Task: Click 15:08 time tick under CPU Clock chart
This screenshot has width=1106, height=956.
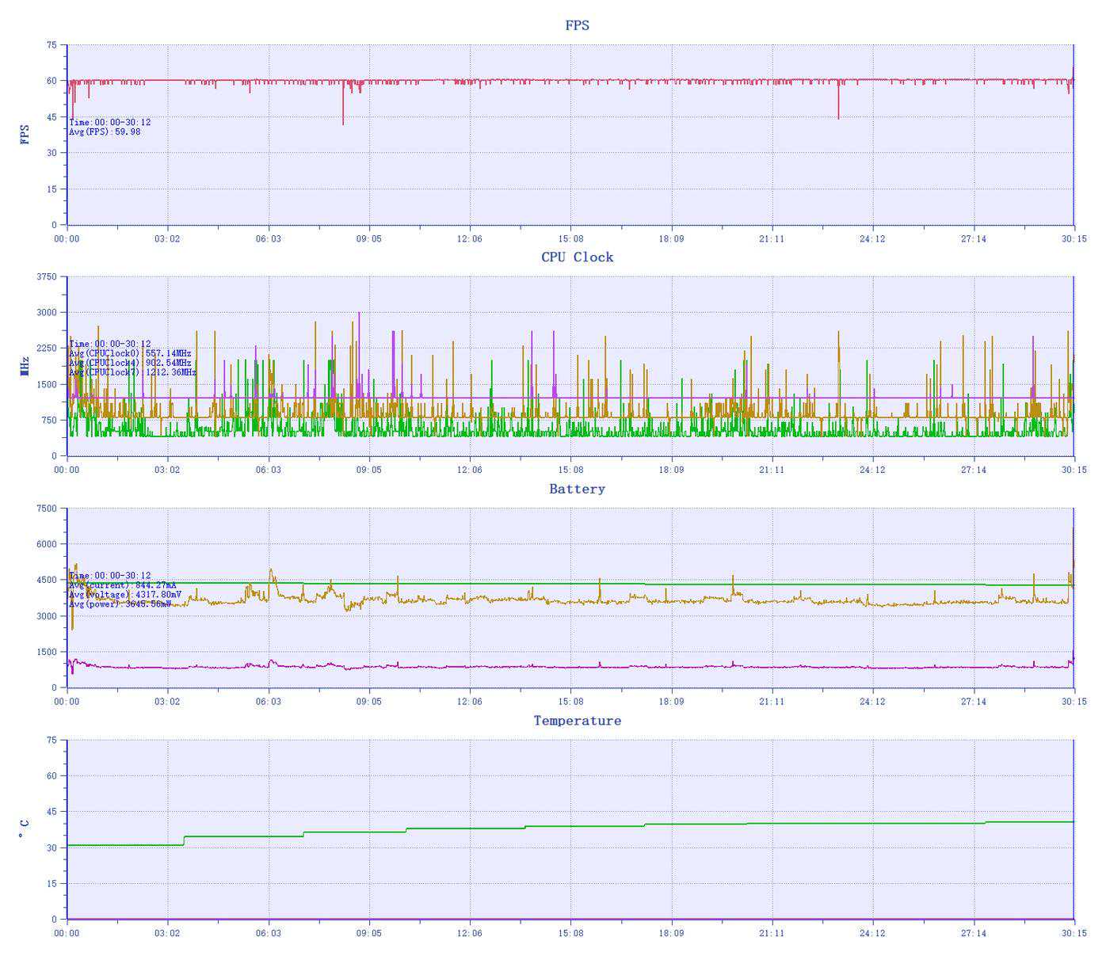Action: coord(570,470)
